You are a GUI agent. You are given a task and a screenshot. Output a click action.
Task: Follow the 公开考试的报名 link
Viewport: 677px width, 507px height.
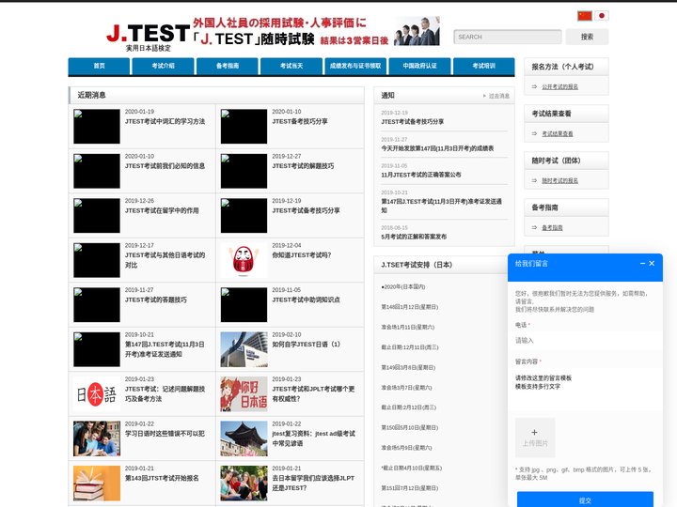click(560, 86)
